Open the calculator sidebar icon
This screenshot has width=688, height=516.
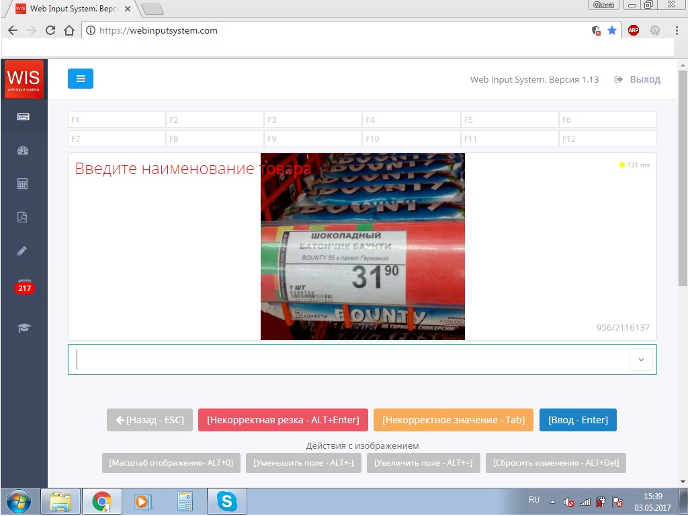click(x=22, y=184)
